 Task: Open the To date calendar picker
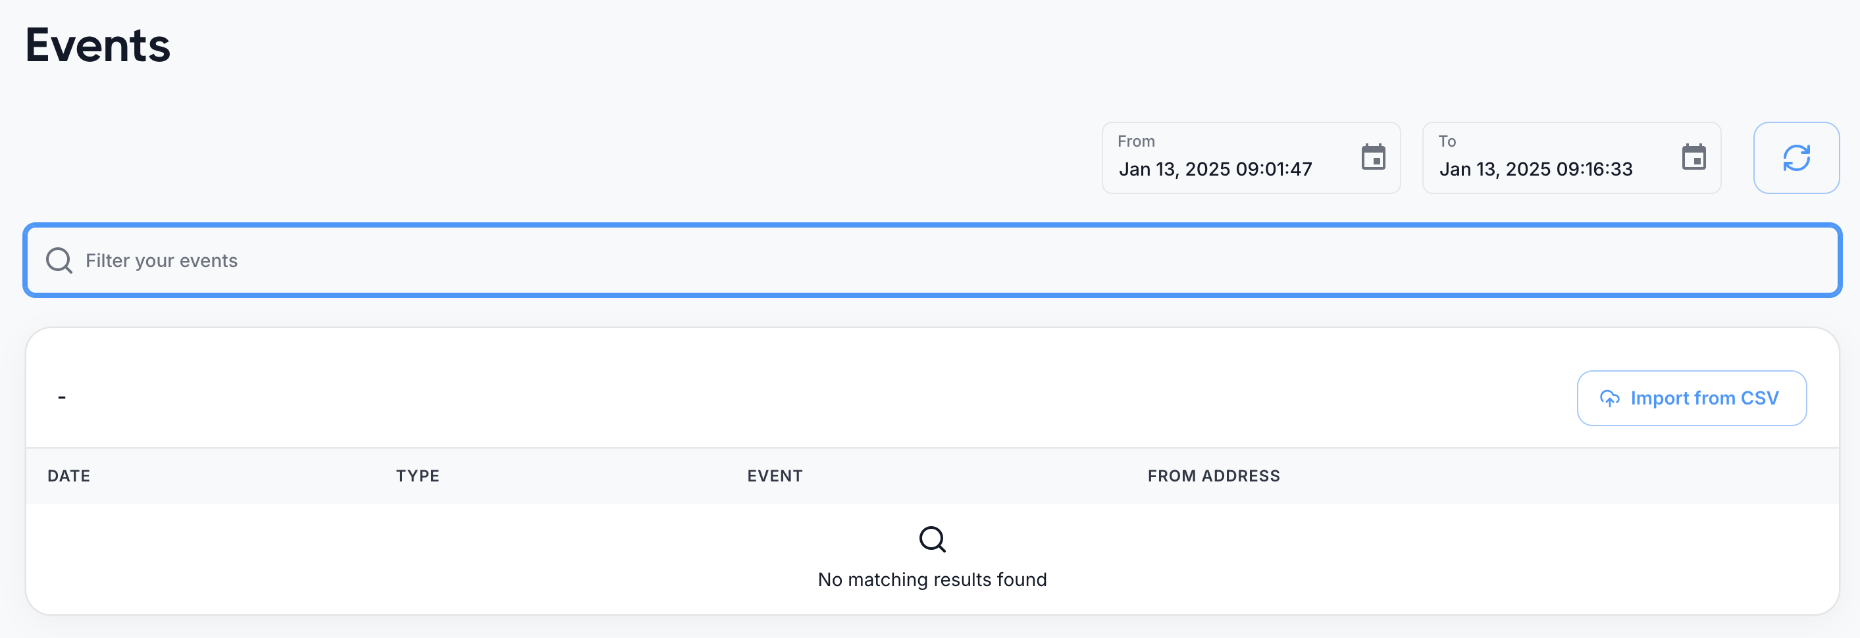(1693, 157)
